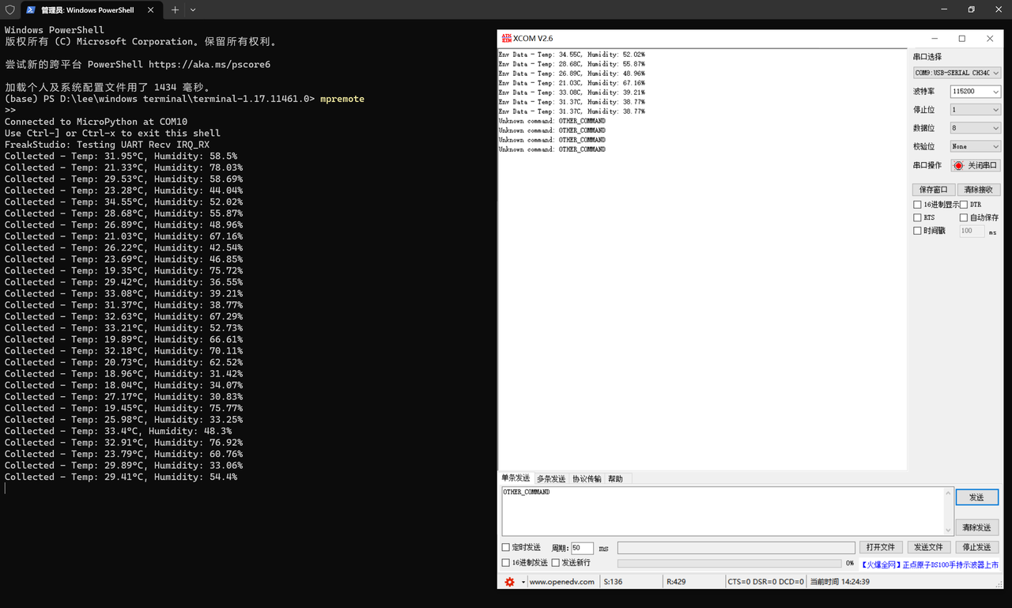Click the first Unknown command: OTHER_COMMAND line

point(552,121)
